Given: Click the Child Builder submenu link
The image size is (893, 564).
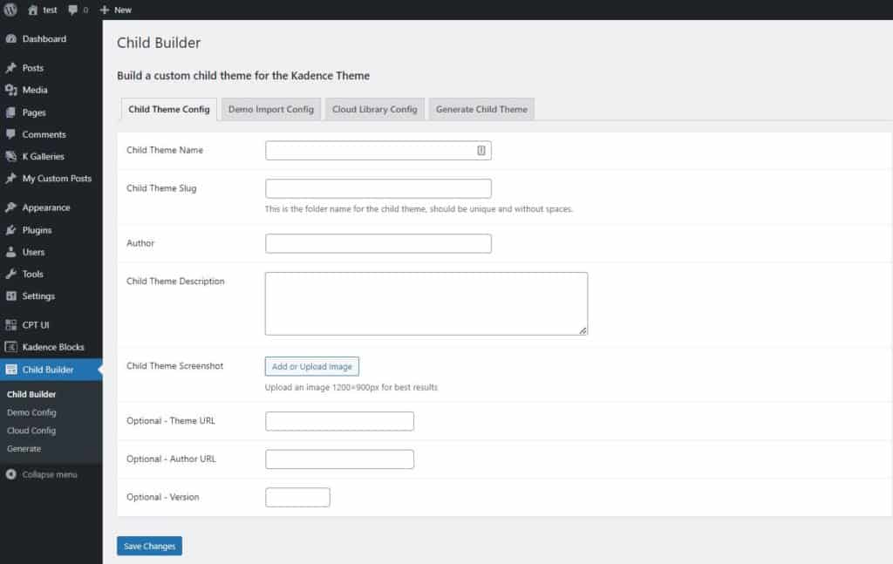Looking at the screenshot, I should [x=31, y=394].
